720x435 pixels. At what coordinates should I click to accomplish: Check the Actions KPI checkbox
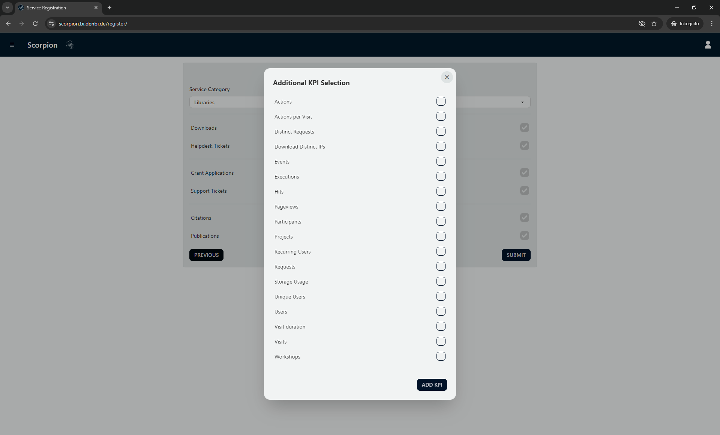click(441, 101)
